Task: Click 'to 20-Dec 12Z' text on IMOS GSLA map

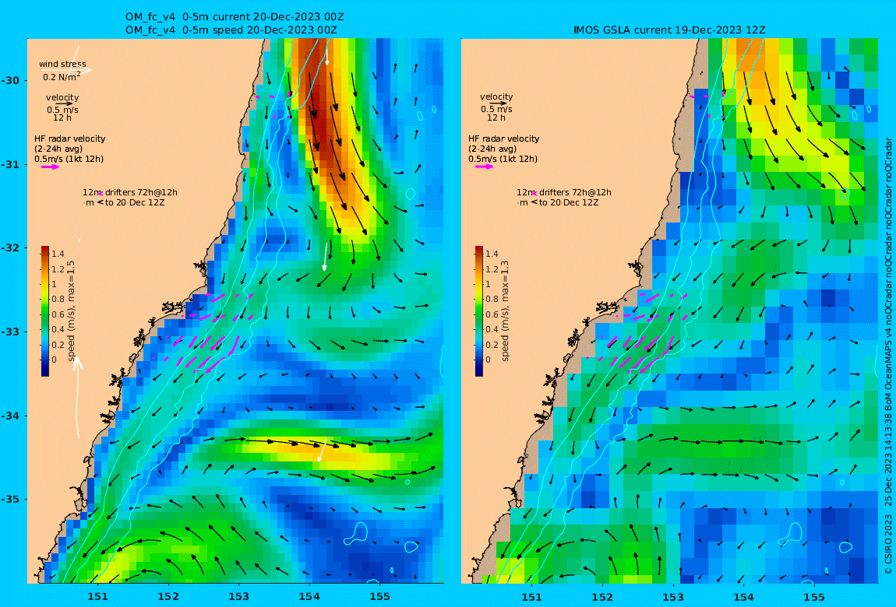Action: click(569, 202)
